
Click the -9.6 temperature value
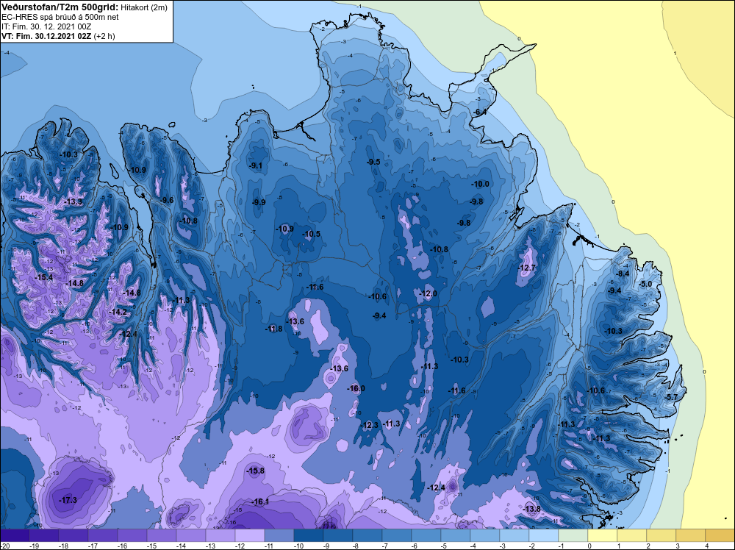(x=167, y=200)
